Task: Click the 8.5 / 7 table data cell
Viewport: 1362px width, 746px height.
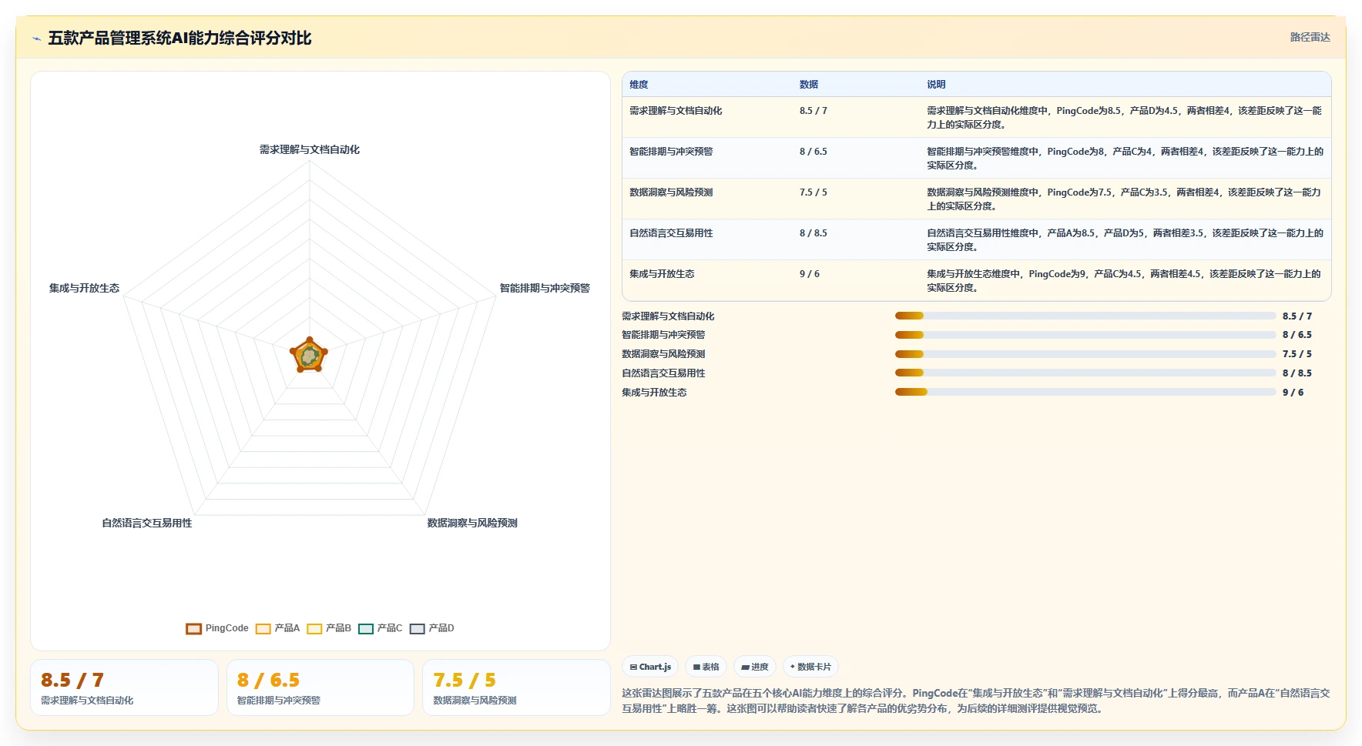Action: 814,111
